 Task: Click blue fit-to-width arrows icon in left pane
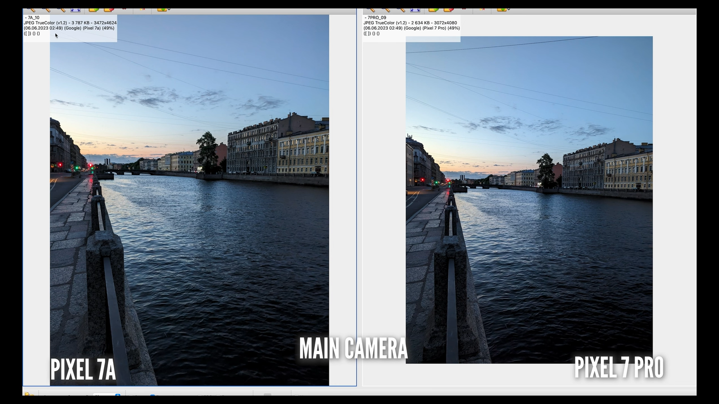pyautogui.click(x=75, y=9)
